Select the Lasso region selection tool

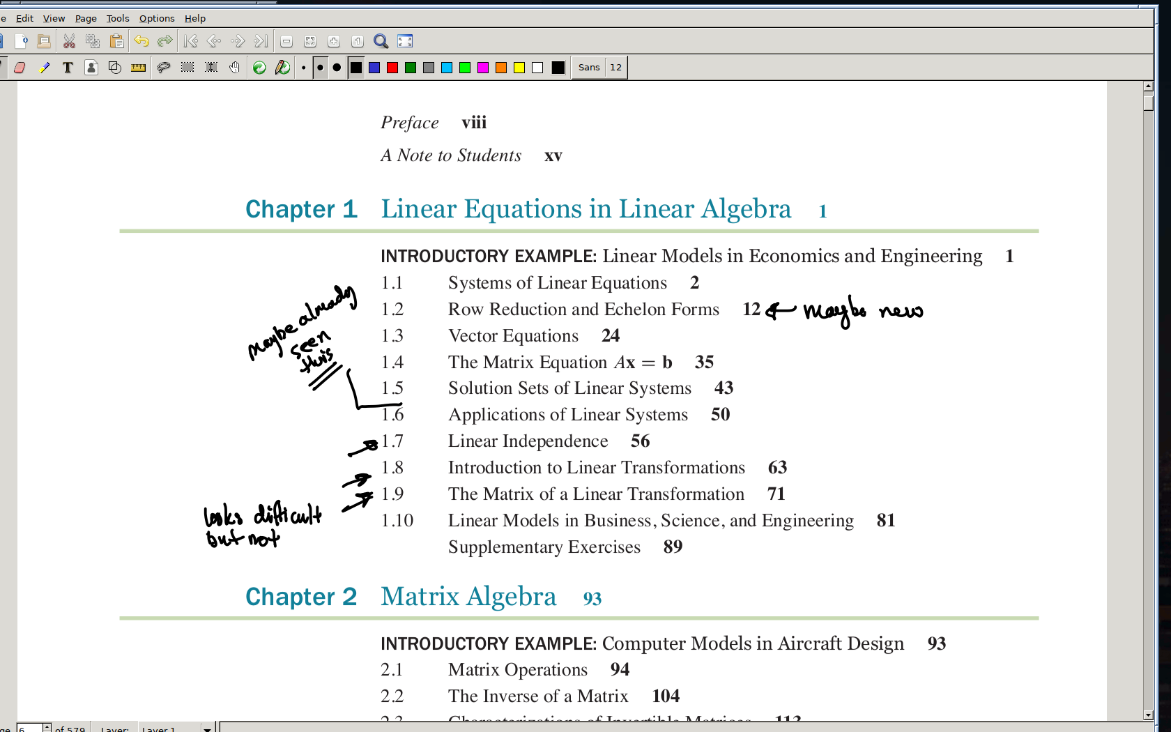click(x=162, y=67)
